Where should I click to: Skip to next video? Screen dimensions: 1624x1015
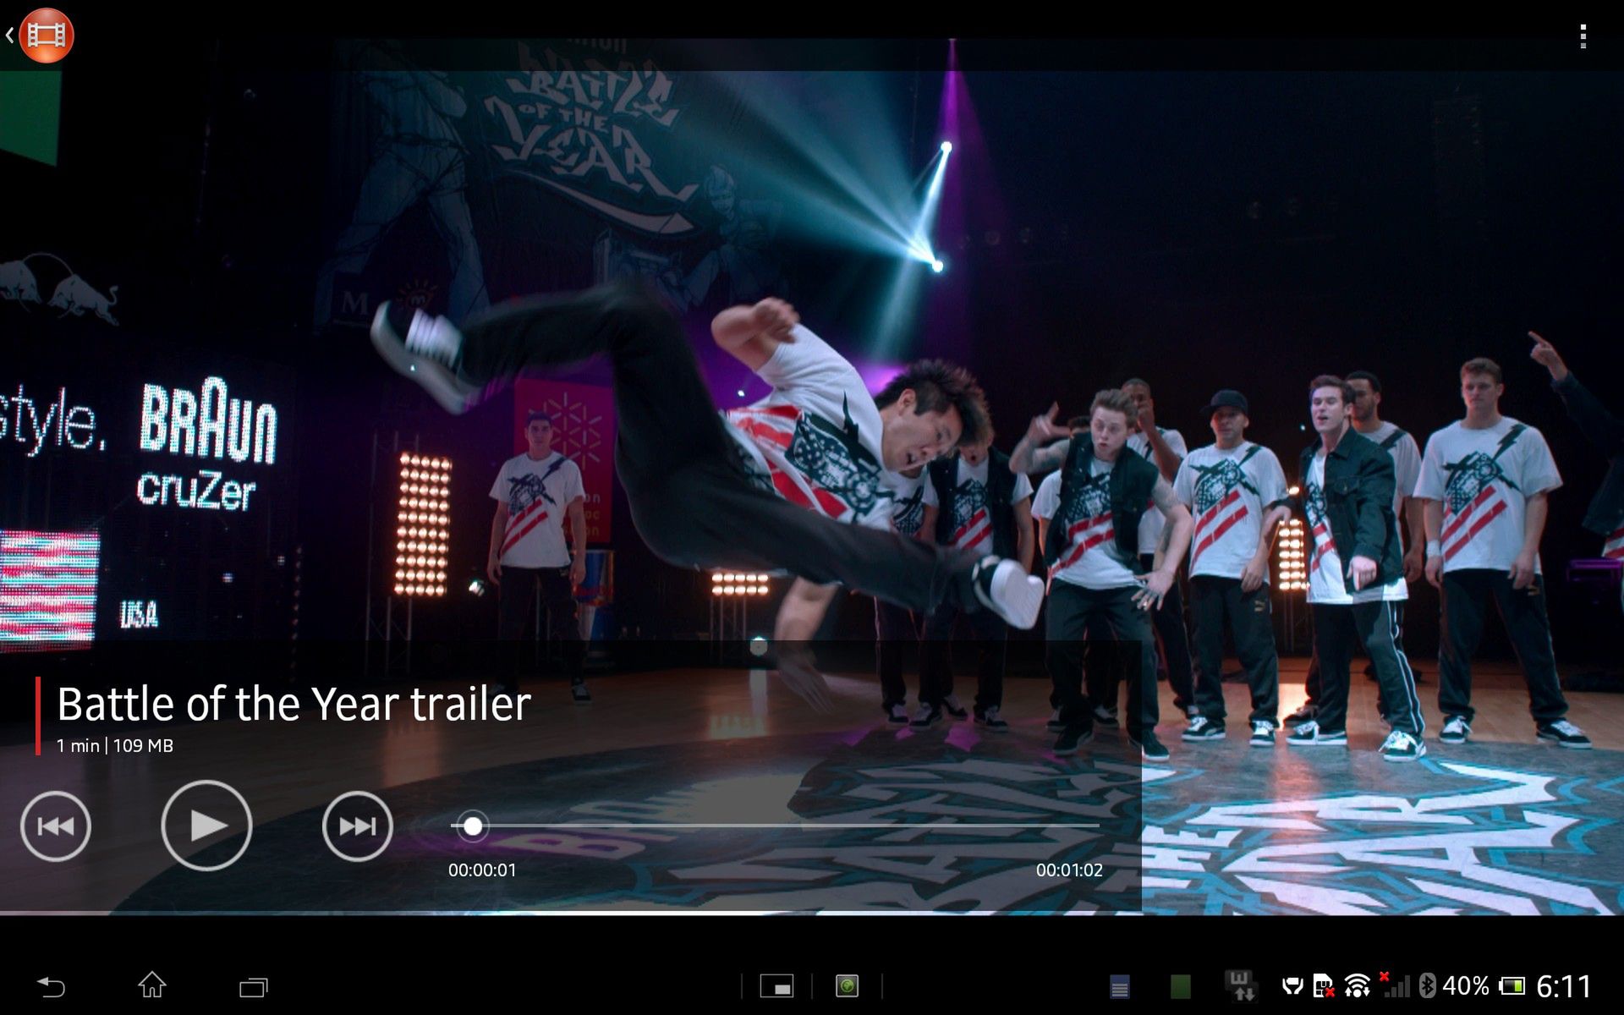click(x=357, y=826)
